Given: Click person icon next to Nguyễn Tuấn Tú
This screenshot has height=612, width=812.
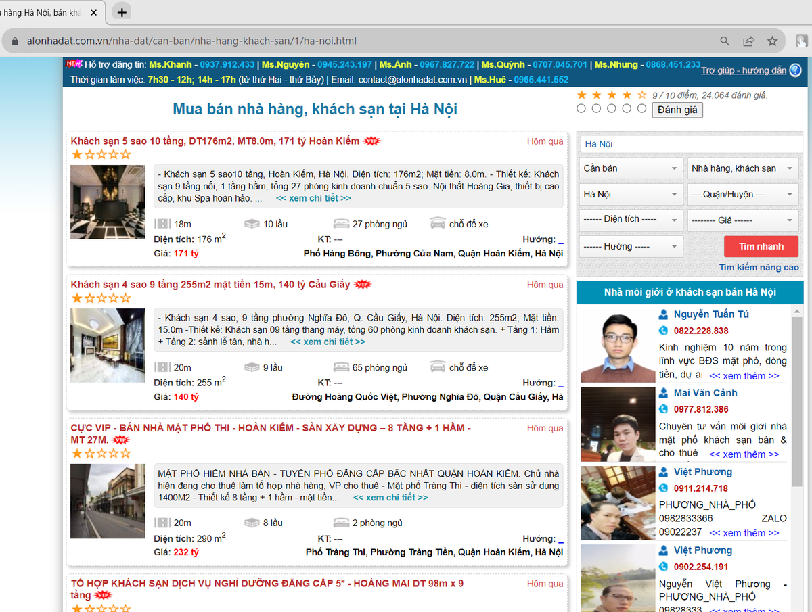Looking at the screenshot, I should [664, 314].
